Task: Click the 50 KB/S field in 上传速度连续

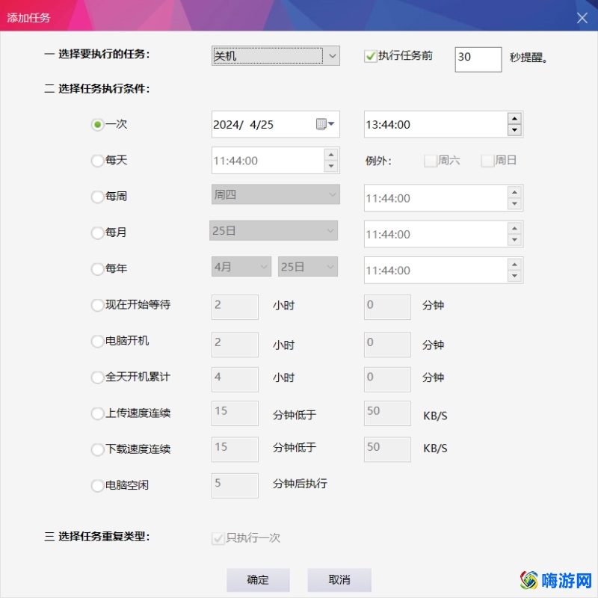Action: pyautogui.click(x=387, y=413)
